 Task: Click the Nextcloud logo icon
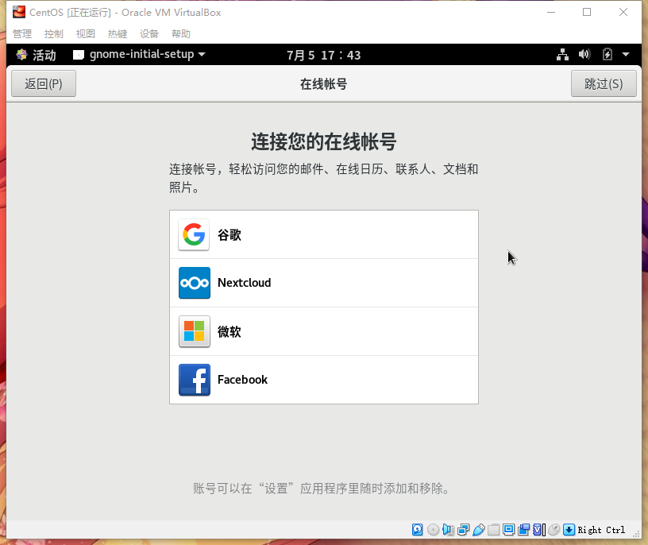(x=195, y=283)
